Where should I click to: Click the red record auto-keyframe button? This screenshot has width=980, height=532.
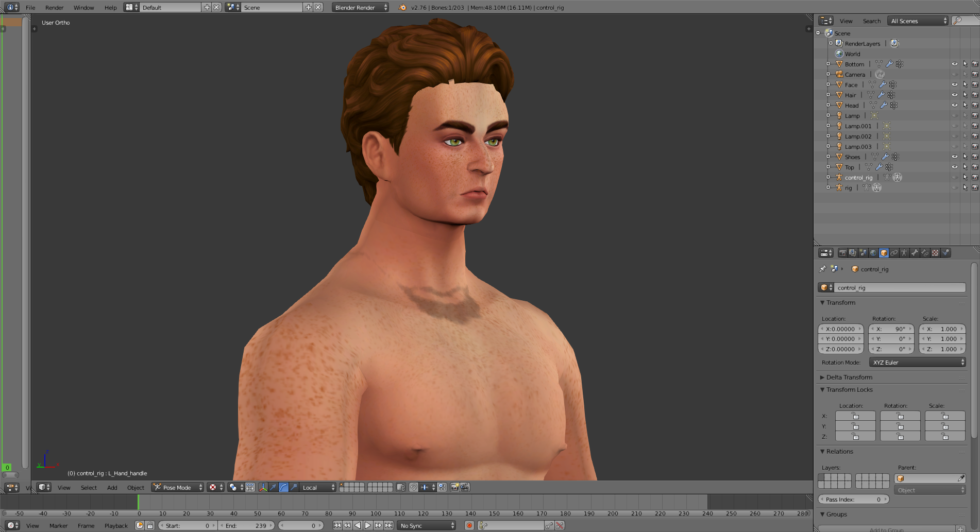469,525
